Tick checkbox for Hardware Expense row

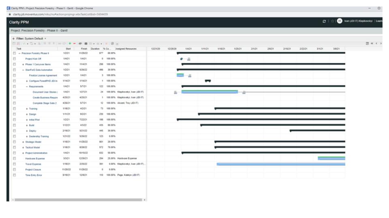tap(15, 158)
